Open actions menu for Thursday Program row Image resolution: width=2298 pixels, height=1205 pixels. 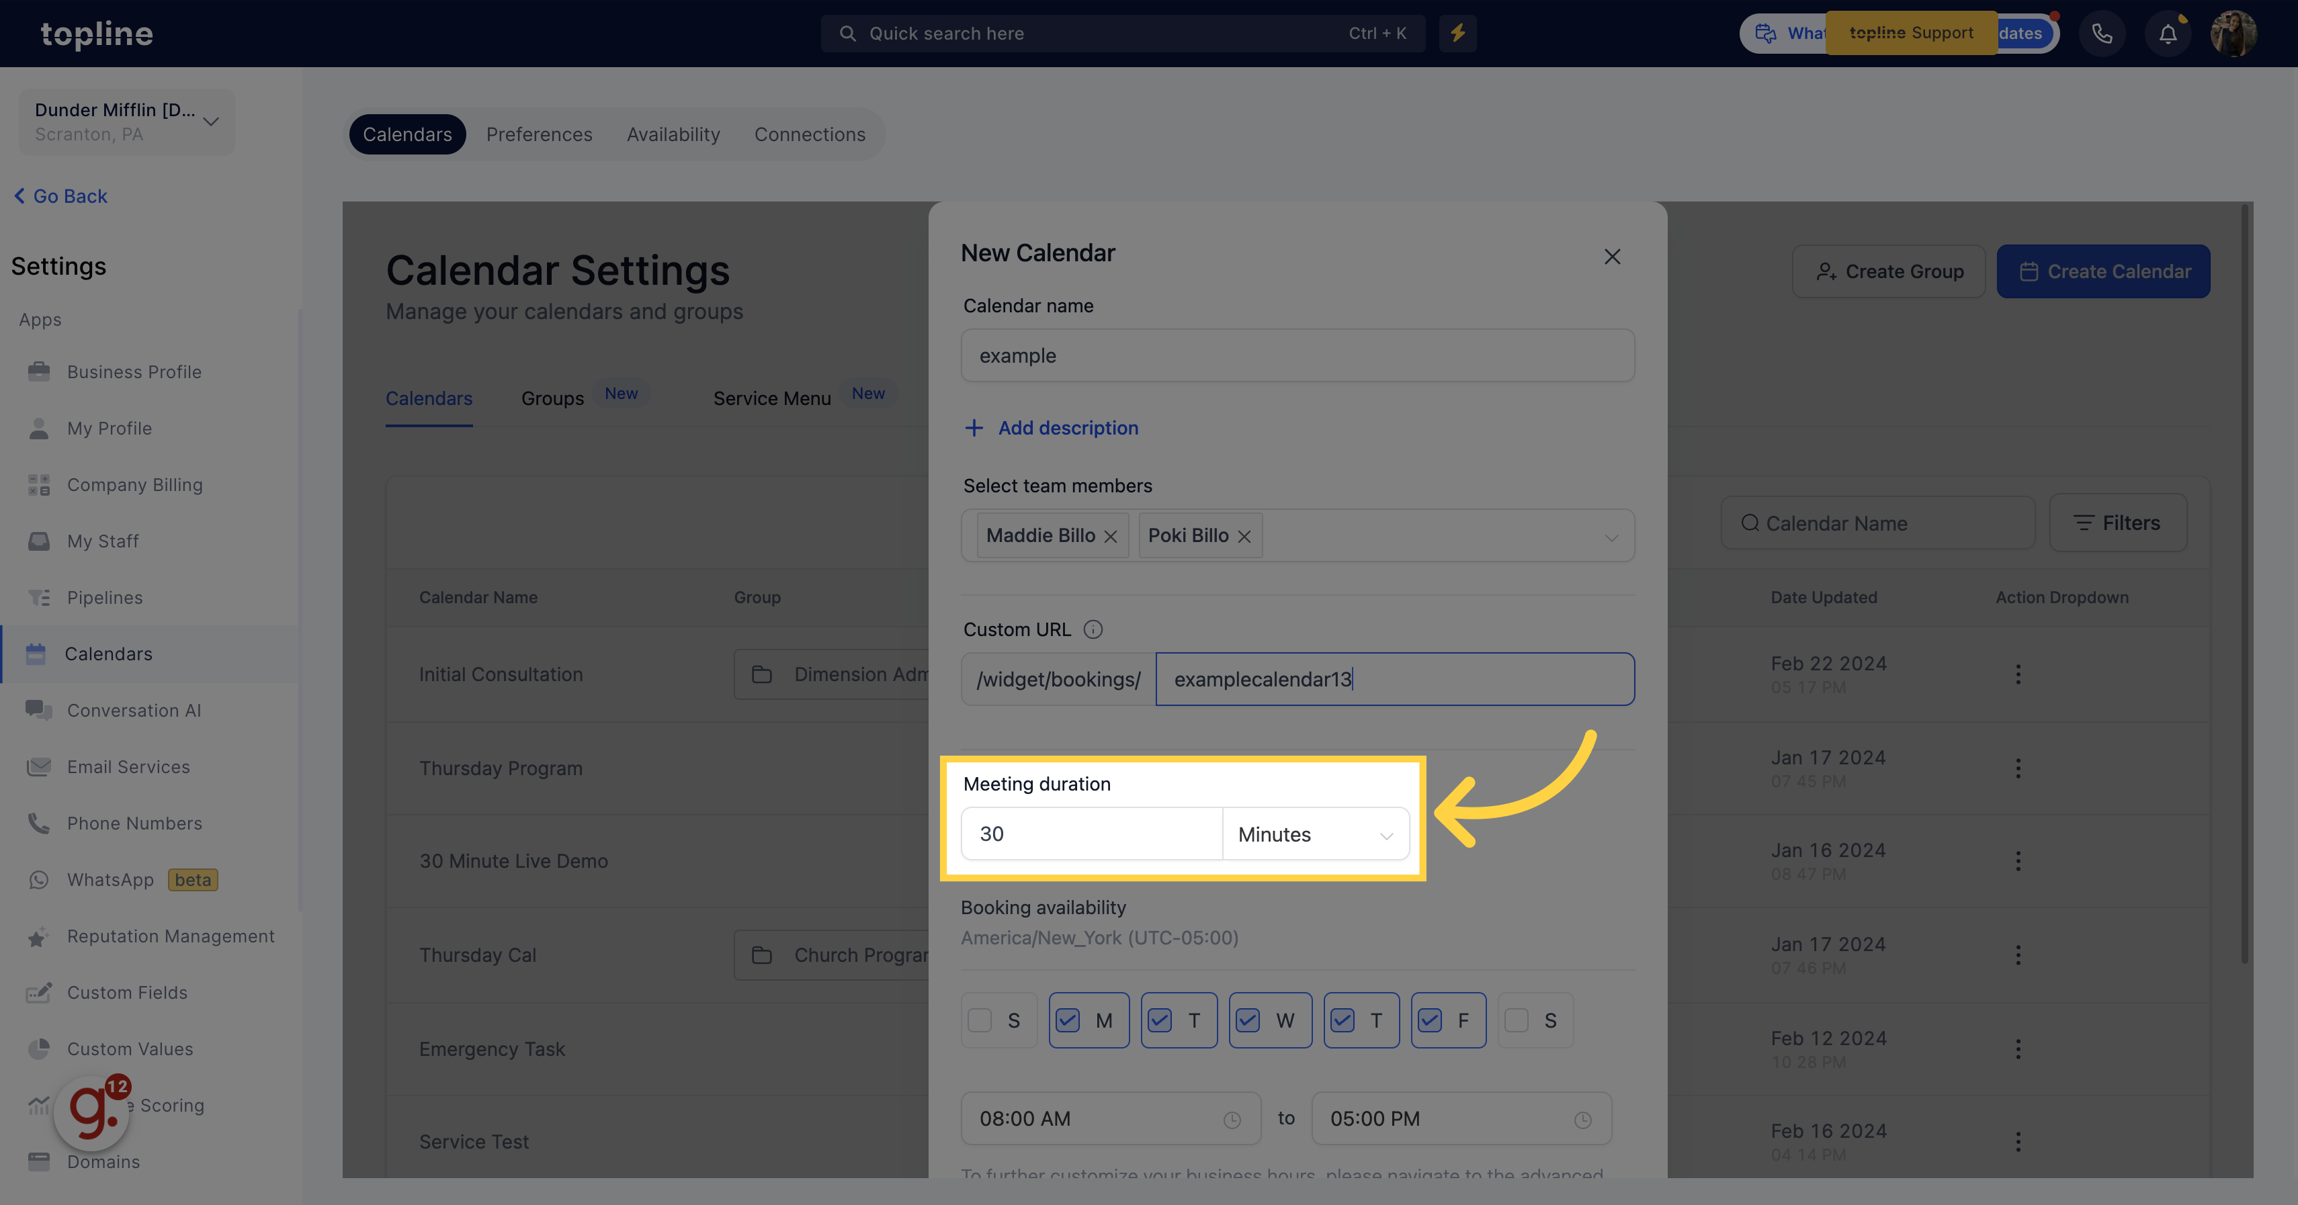tap(2018, 768)
